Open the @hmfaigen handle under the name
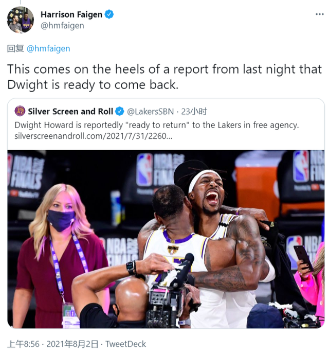This screenshot has width=329, height=354. click(x=62, y=26)
